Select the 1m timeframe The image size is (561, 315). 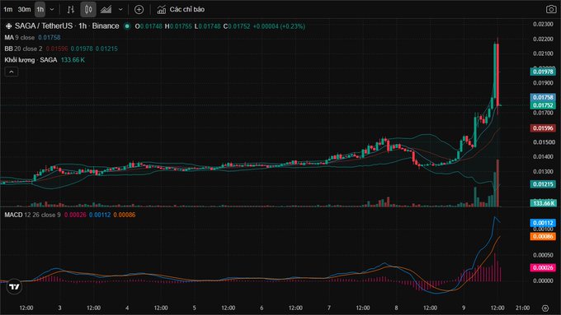pos(8,10)
